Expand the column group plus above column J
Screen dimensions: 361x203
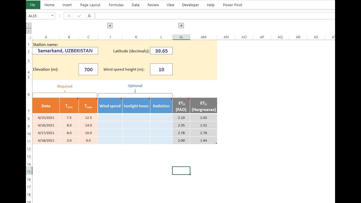pos(110,25)
